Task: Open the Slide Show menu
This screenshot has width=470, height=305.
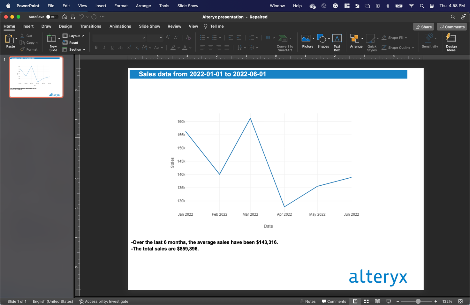Action: (188, 6)
